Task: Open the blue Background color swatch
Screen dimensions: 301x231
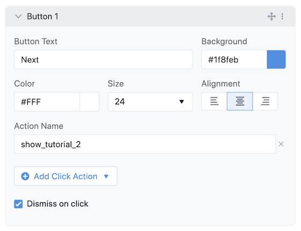Action: tap(276, 60)
